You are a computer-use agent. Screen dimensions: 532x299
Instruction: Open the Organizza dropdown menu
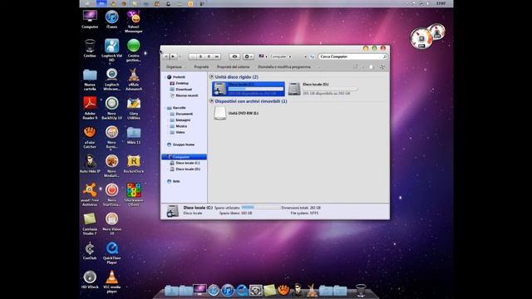pyautogui.click(x=175, y=67)
